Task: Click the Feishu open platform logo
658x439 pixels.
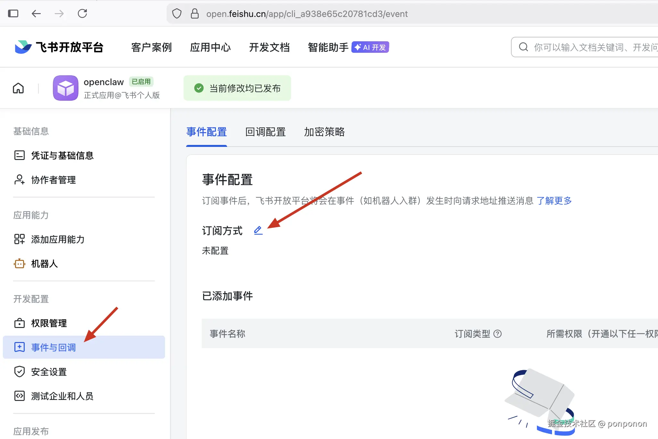Action: pos(59,47)
